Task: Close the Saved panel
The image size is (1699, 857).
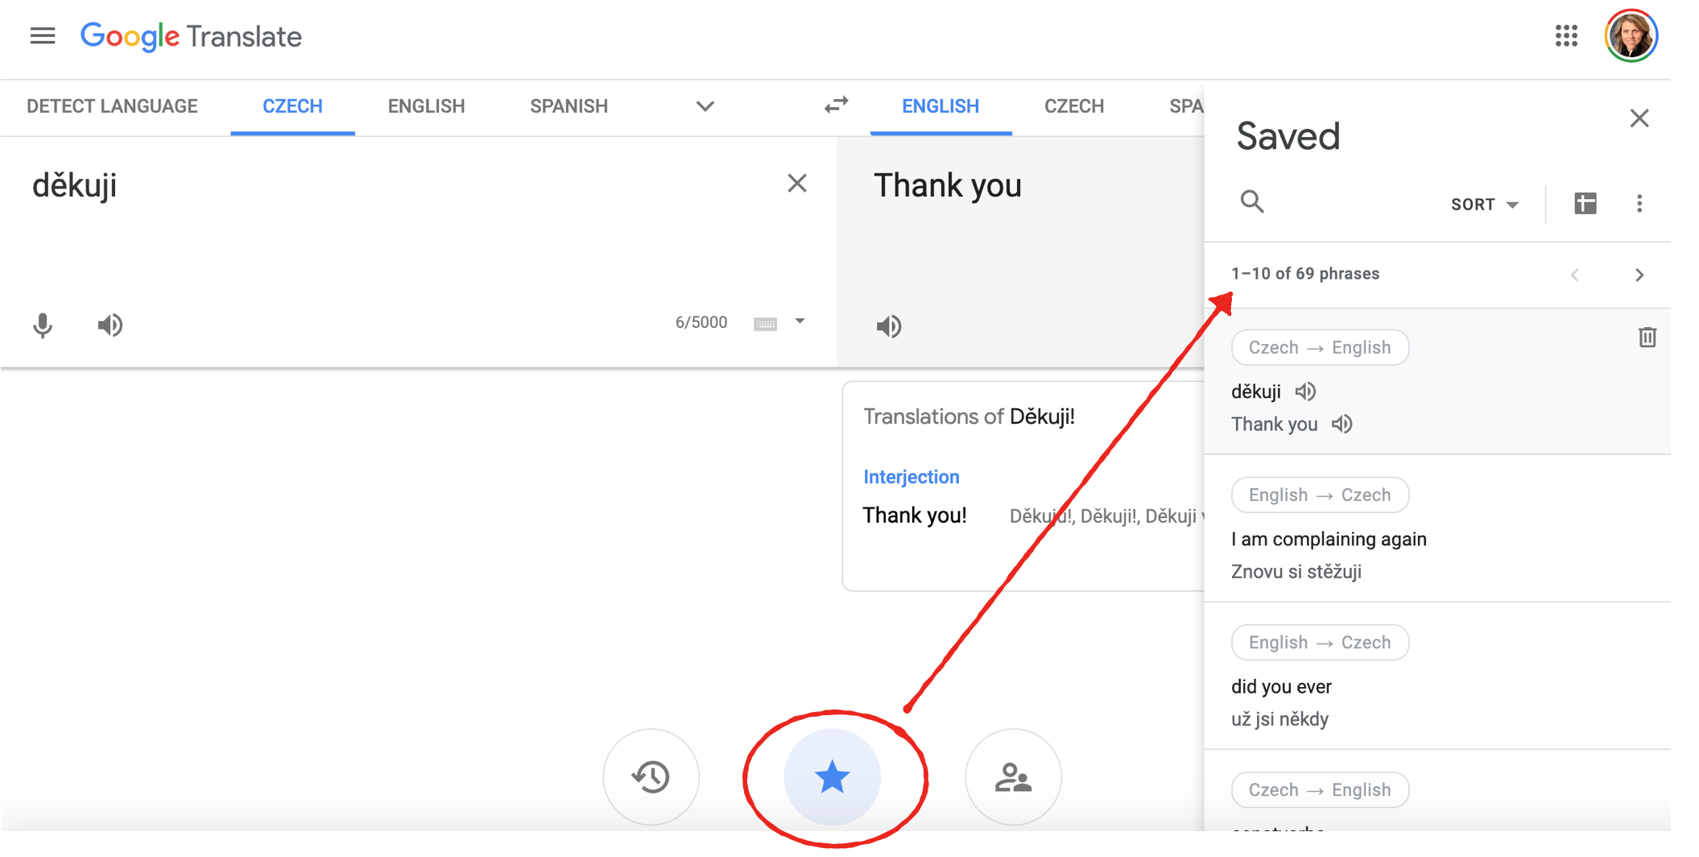Action: click(1639, 118)
